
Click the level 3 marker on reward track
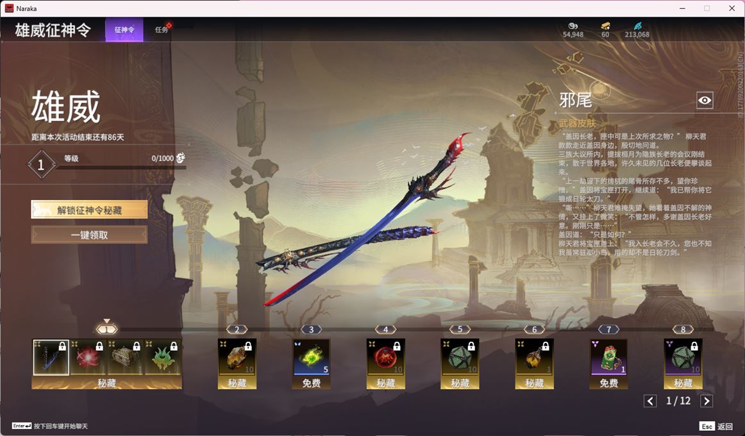(x=311, y=329)
